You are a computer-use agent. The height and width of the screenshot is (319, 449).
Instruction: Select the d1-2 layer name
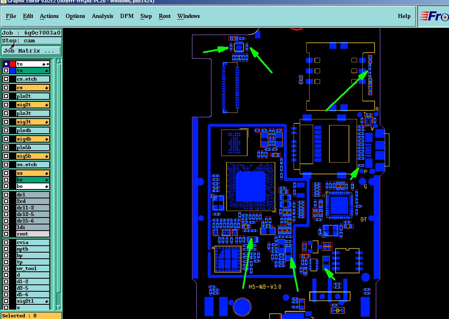tap(33, 282)
